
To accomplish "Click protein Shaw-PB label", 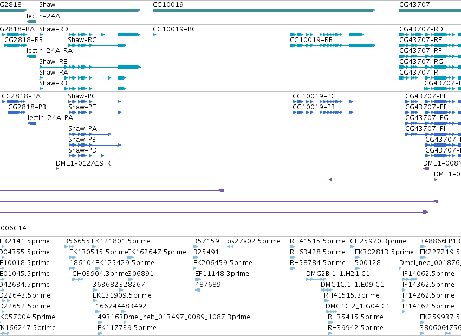I will 82,140.
